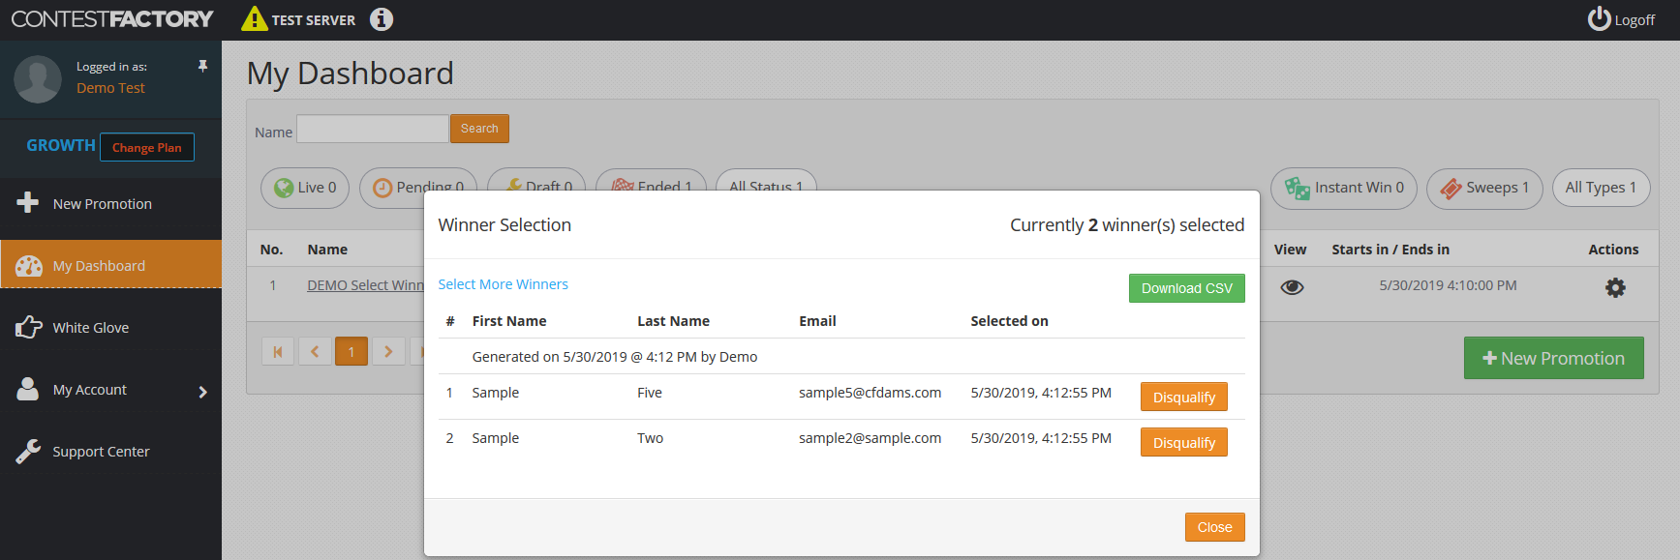Image resolution: width=1680 pixels, height=560 pixels.
Task: Filter by Instant Win 0 type
Action: pos(1344,188)
